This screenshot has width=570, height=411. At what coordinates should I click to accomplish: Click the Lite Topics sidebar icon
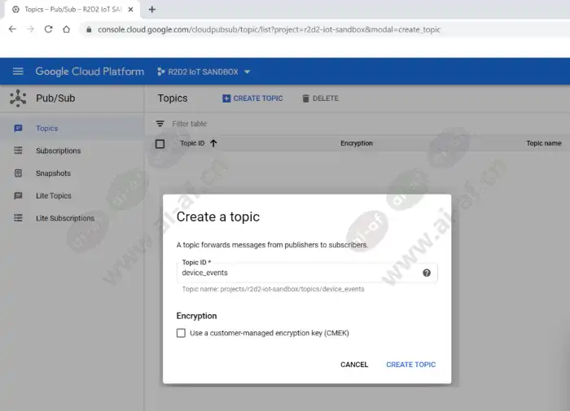point(18,195)
